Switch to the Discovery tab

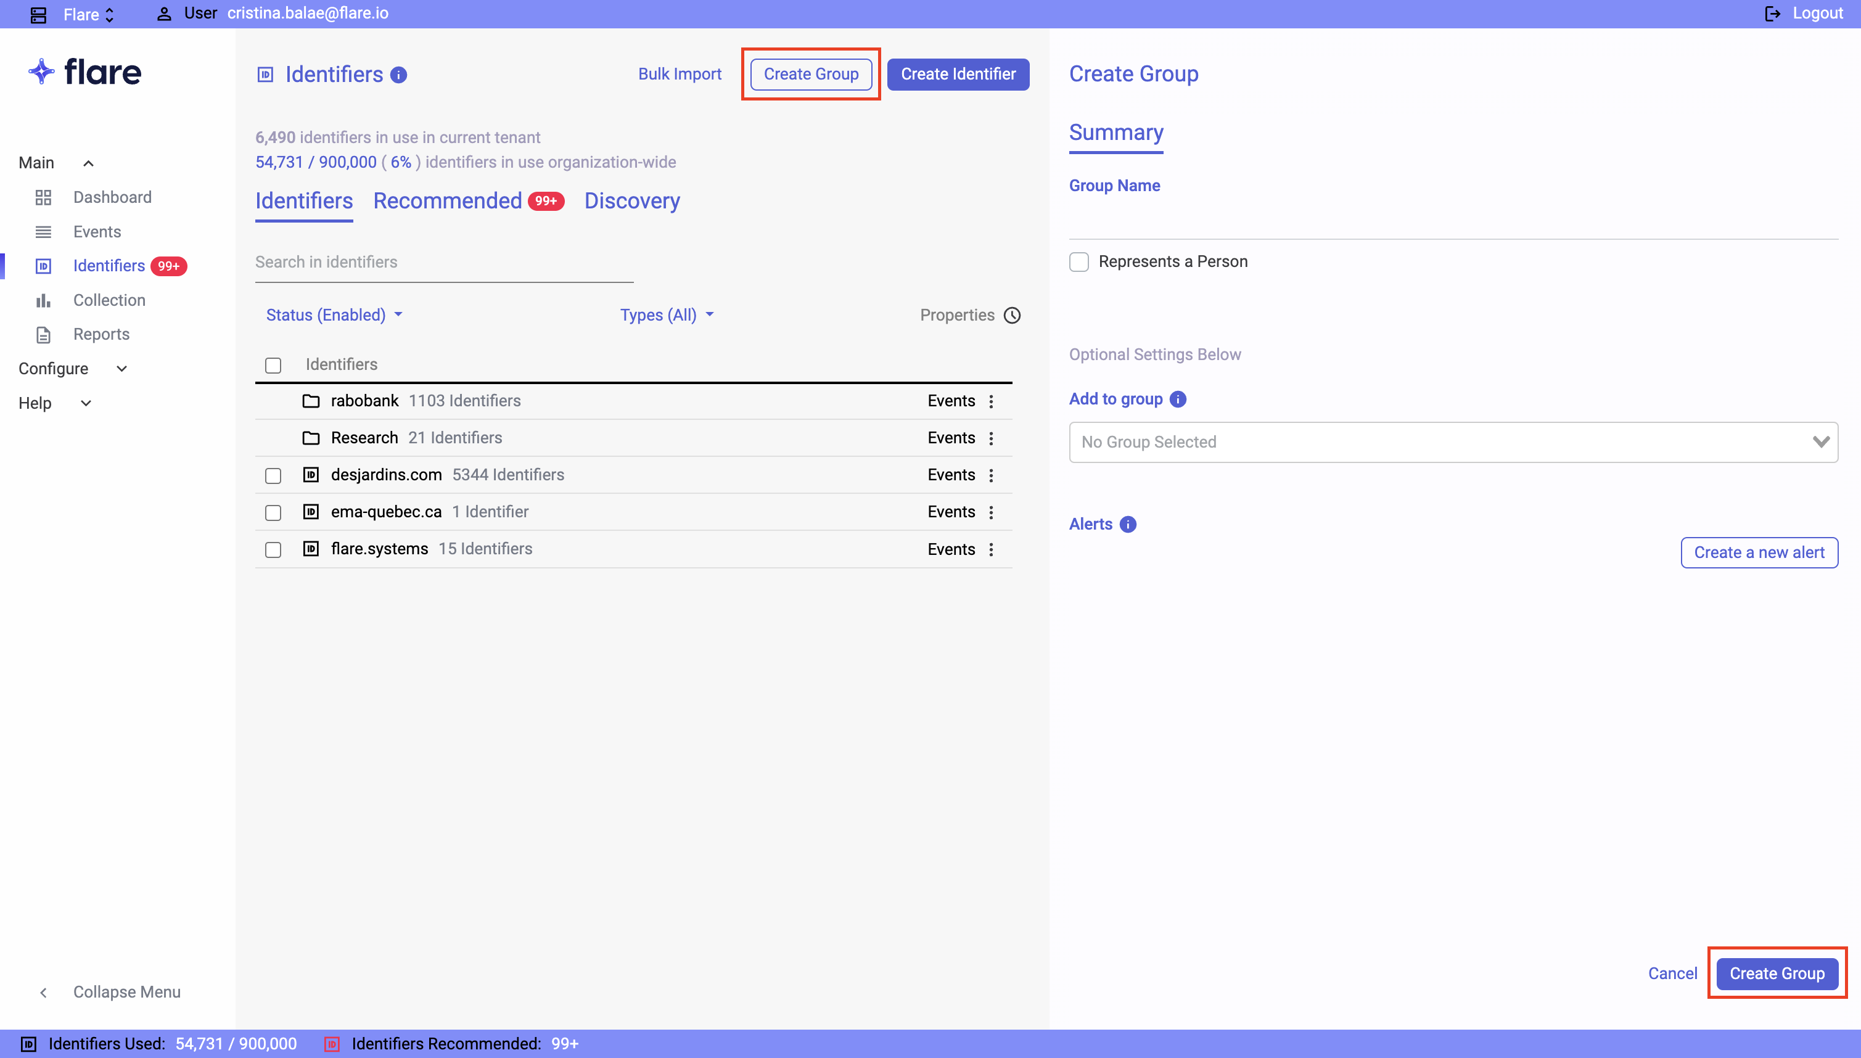(x=631, y=200)
